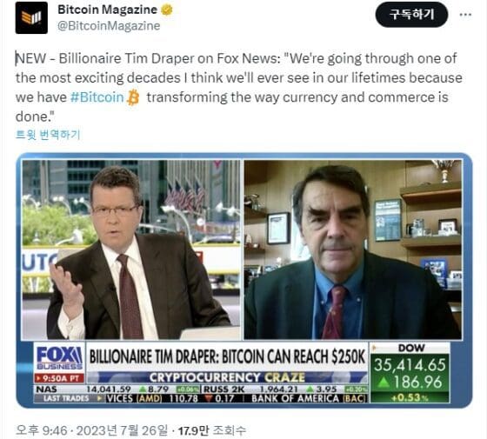Click the tweet text body

pyautogui.click(x=239, y=88)
